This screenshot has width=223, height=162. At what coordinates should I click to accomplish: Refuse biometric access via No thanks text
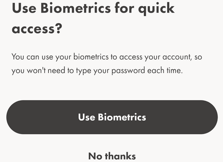pos(112,156)
